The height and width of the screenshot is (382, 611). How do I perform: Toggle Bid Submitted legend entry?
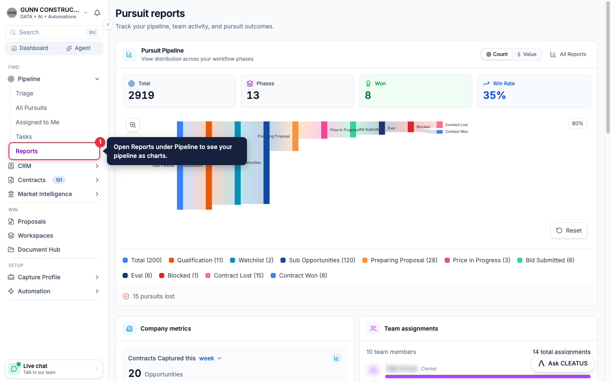tap(546, 260)
